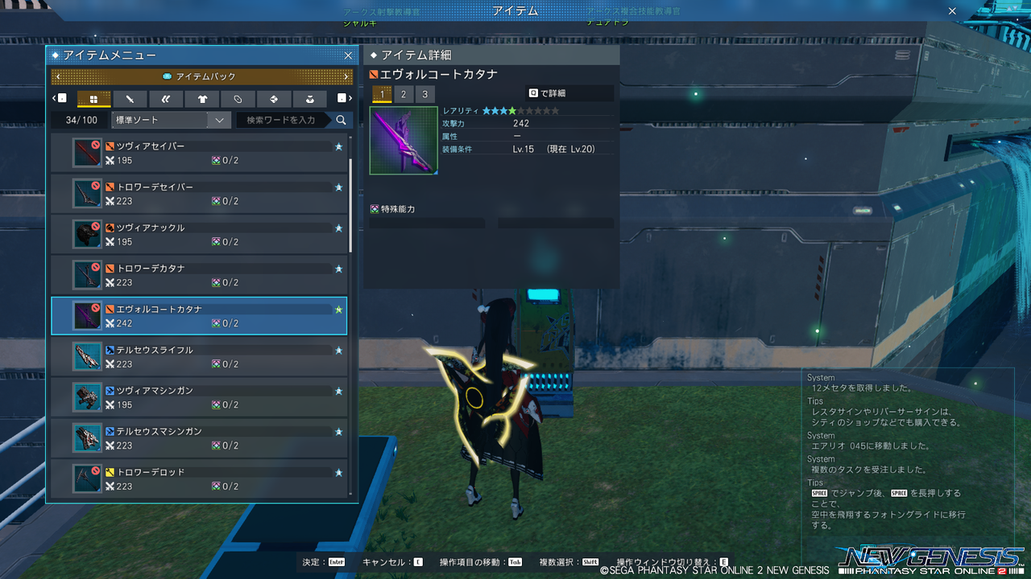Screen dimensions: 1031x579
Task: Click the 34/100 item count
Action: [81, 121]
